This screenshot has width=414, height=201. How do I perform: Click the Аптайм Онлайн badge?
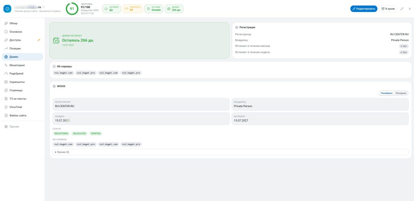[x=154, y=9]
